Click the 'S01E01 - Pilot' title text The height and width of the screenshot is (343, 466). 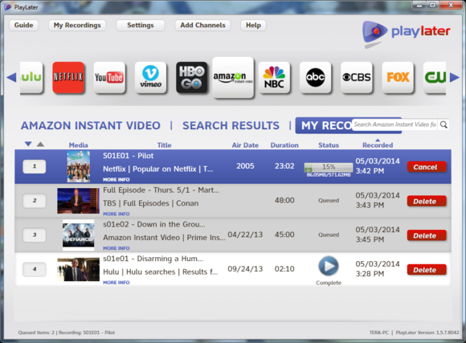point(128,156)
